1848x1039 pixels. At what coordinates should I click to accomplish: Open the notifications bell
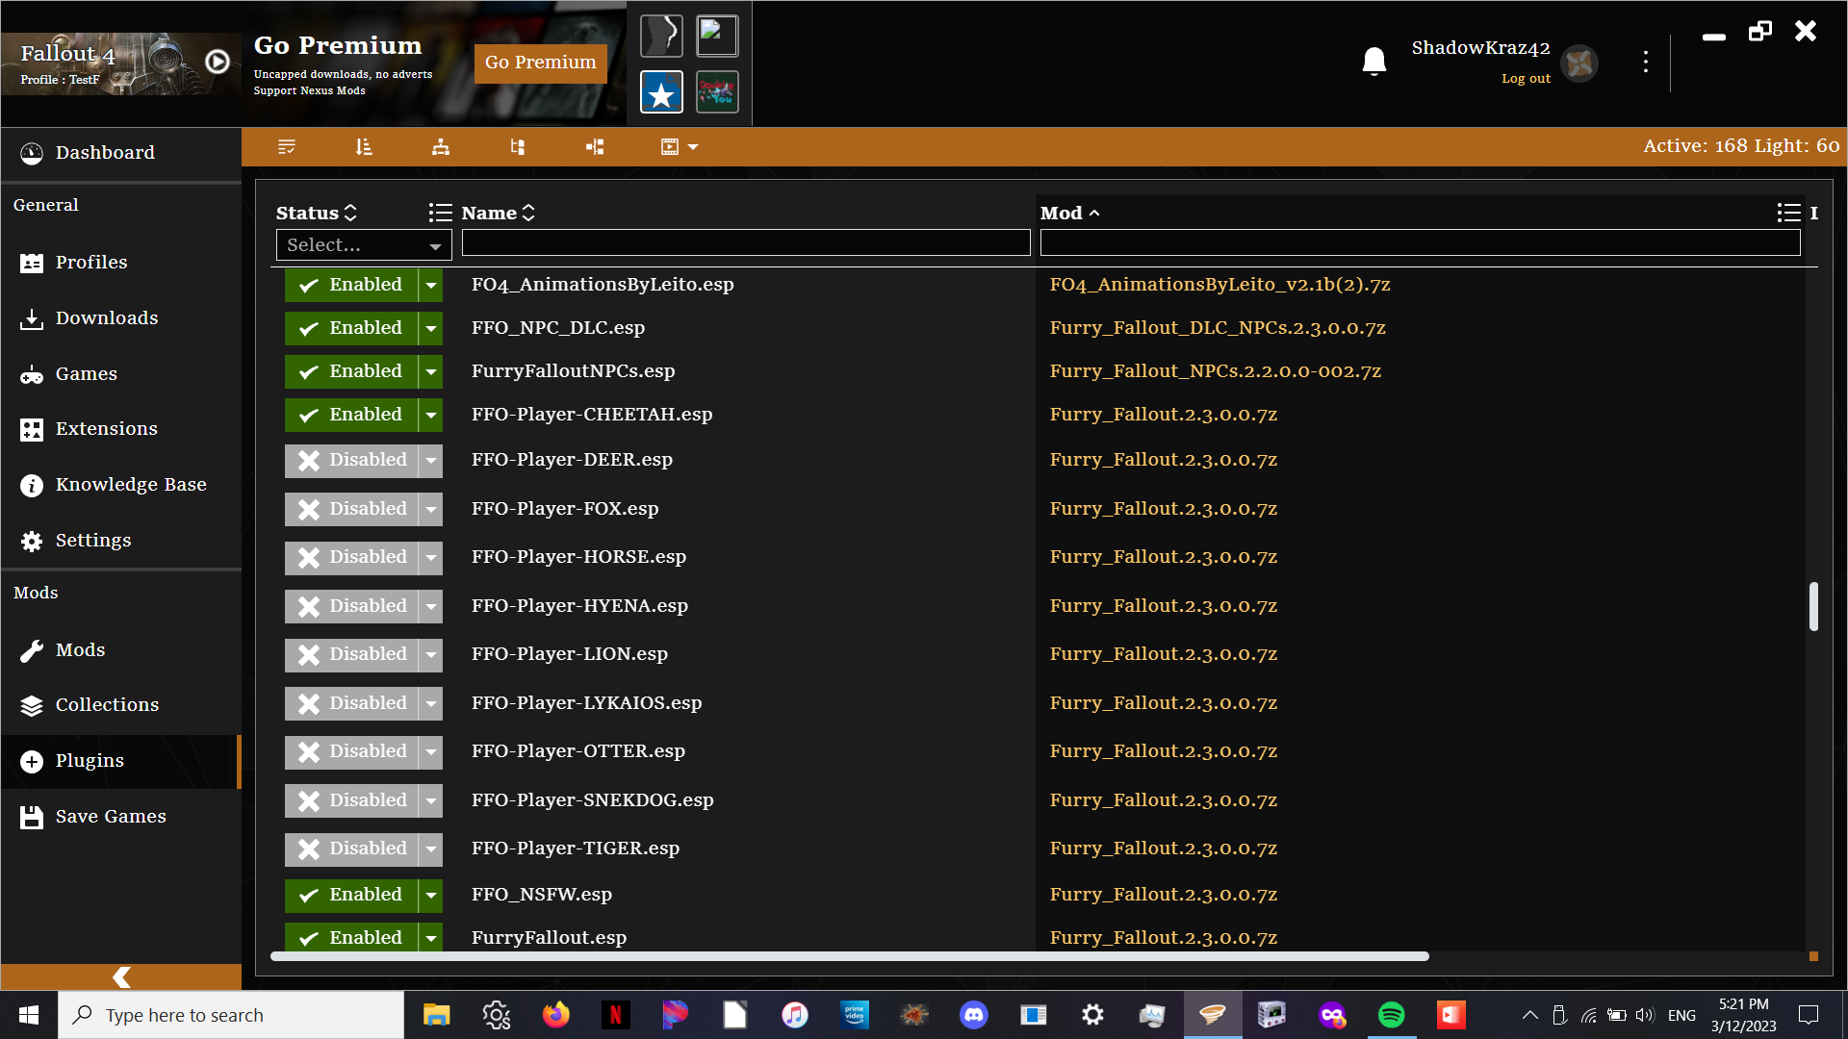click(1374, 62)
